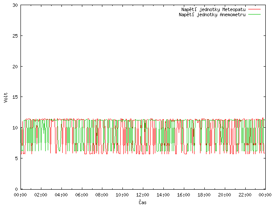
Task: Click the 'Čas' x-axis label
Action: coord(142,202)
